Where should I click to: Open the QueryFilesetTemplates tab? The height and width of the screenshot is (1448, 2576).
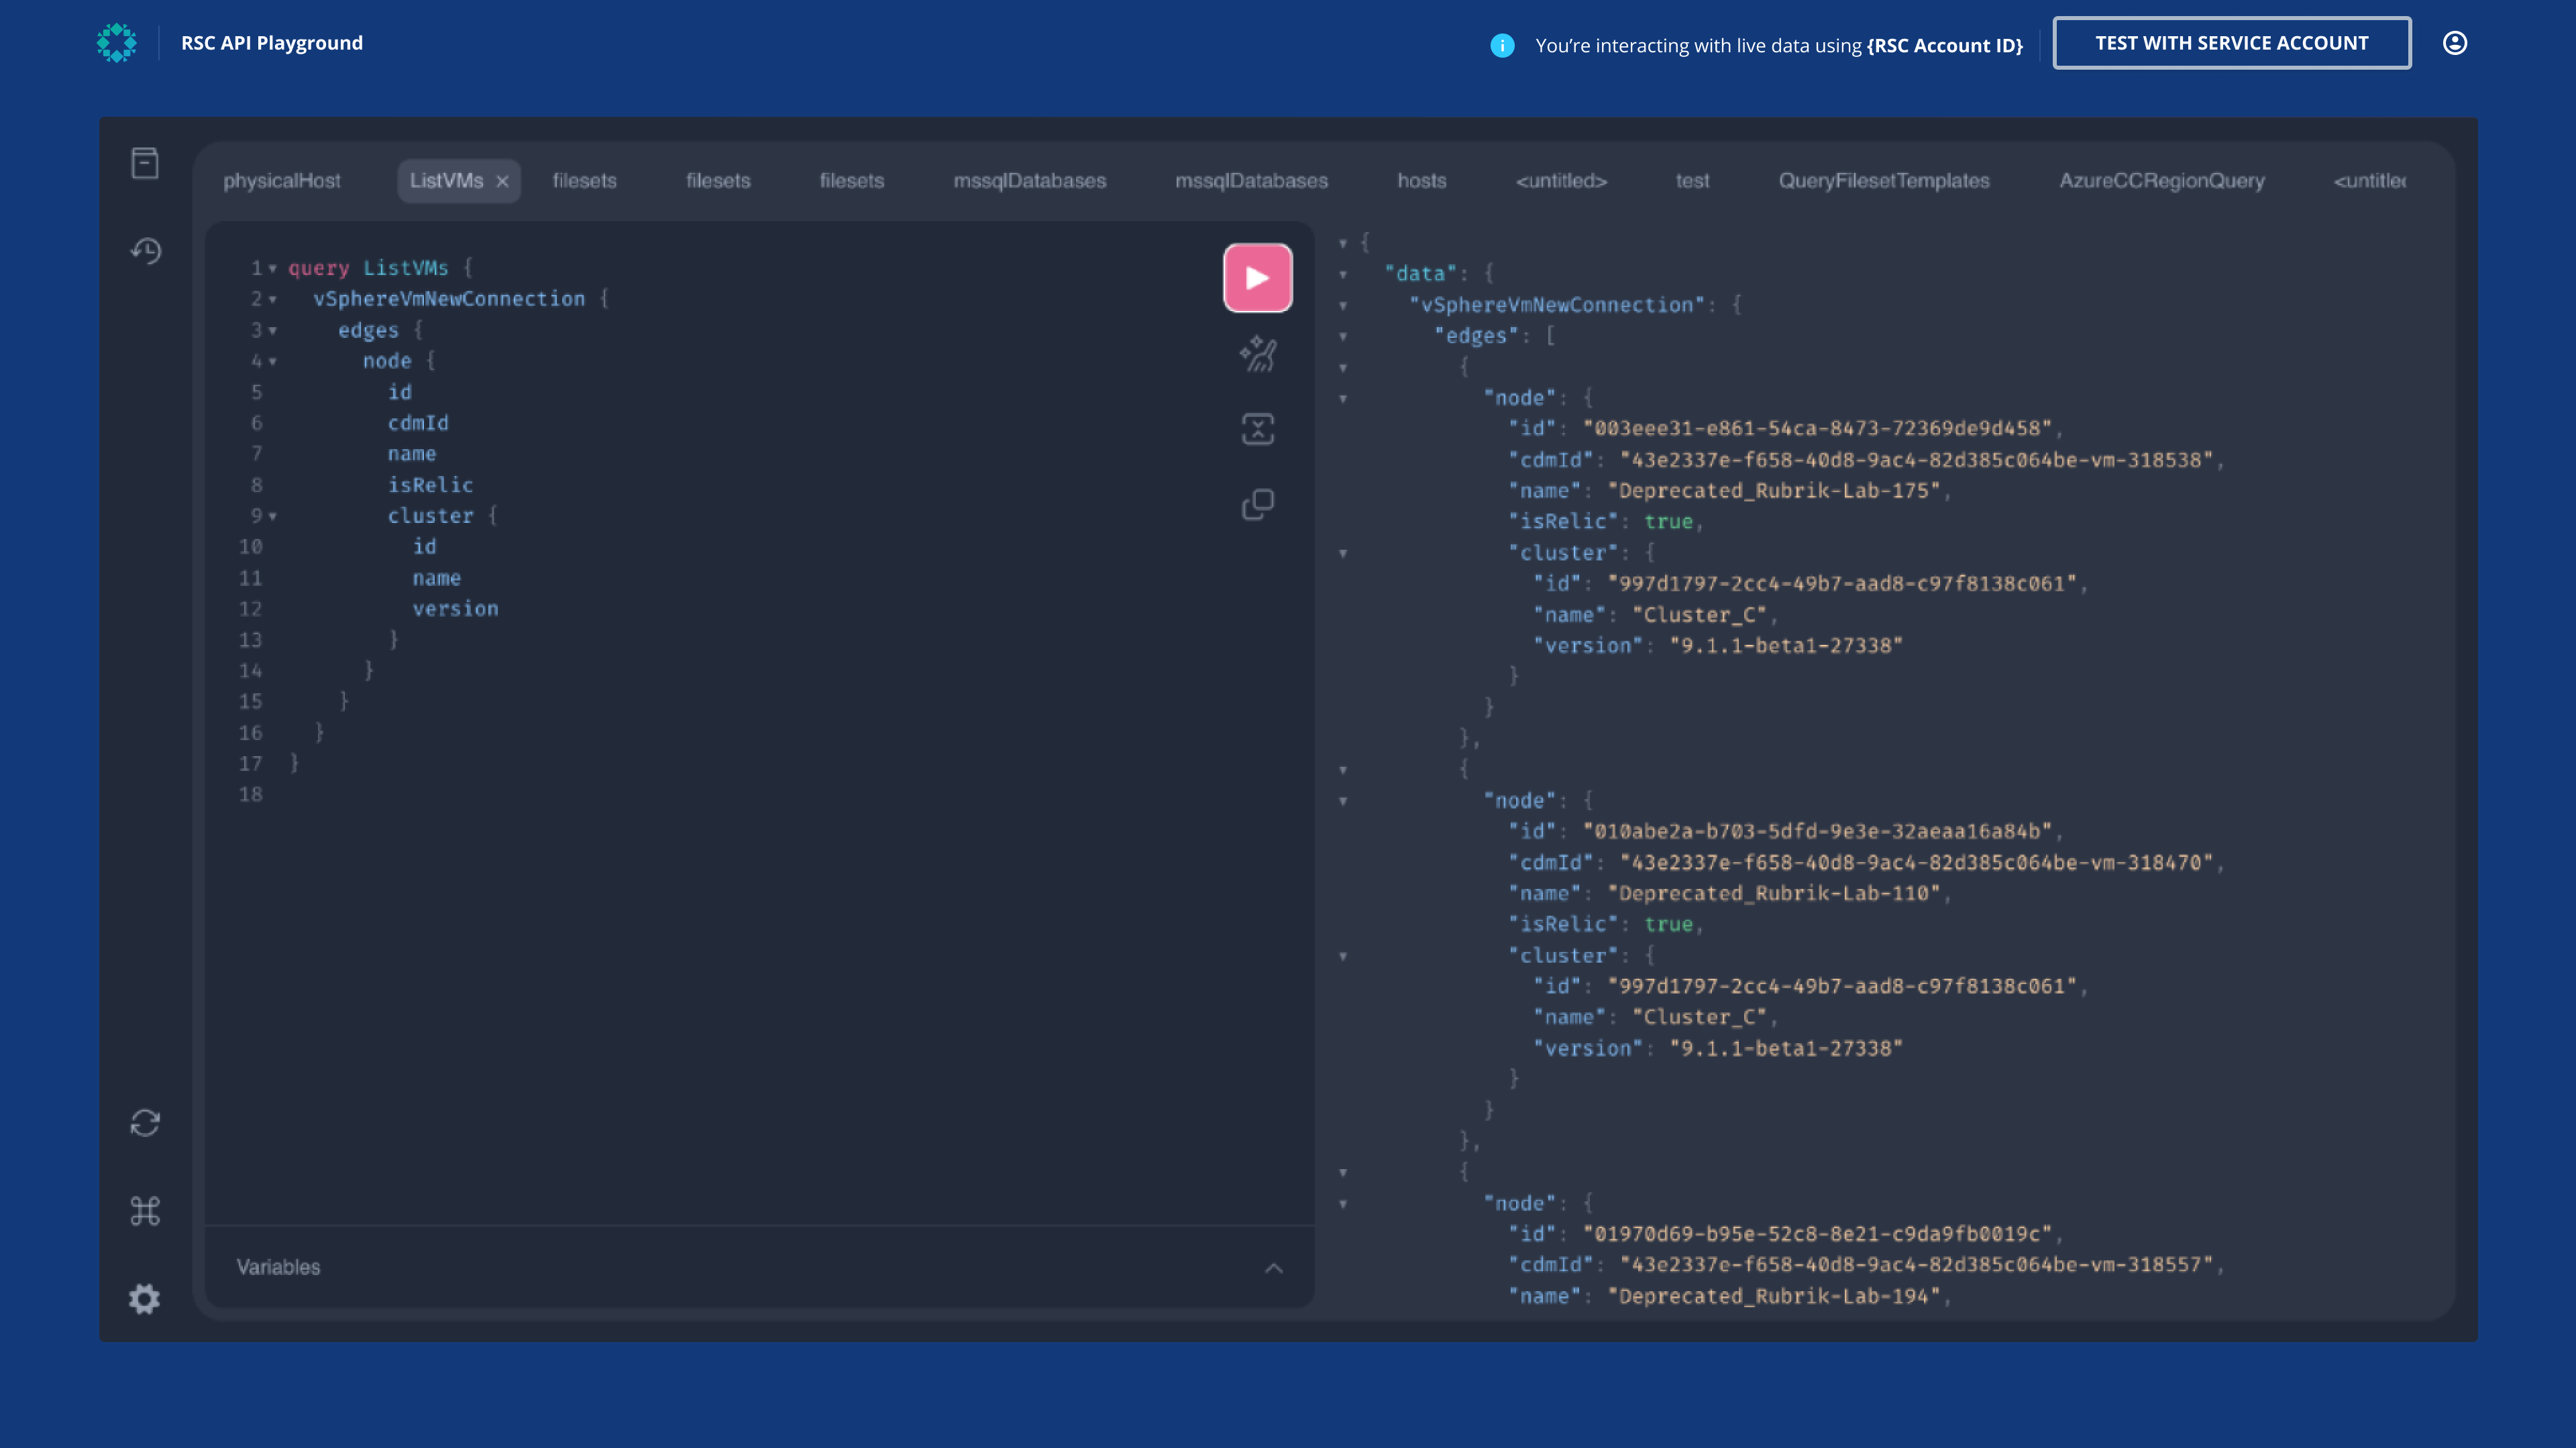pos(1884,181)
